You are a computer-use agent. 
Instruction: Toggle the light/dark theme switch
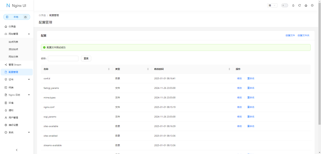point(284,5)
